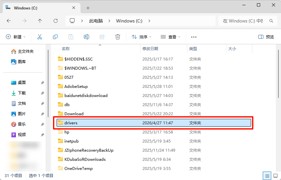The width and height of the screenshot is (281, 180).
Task: Open 下载 downloads in the sidebar
Action: [19, 93]
